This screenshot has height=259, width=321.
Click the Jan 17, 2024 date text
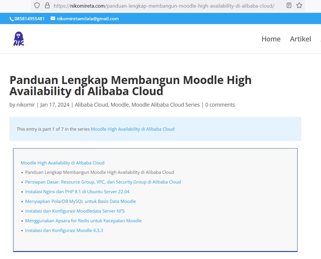click(55, 105)
